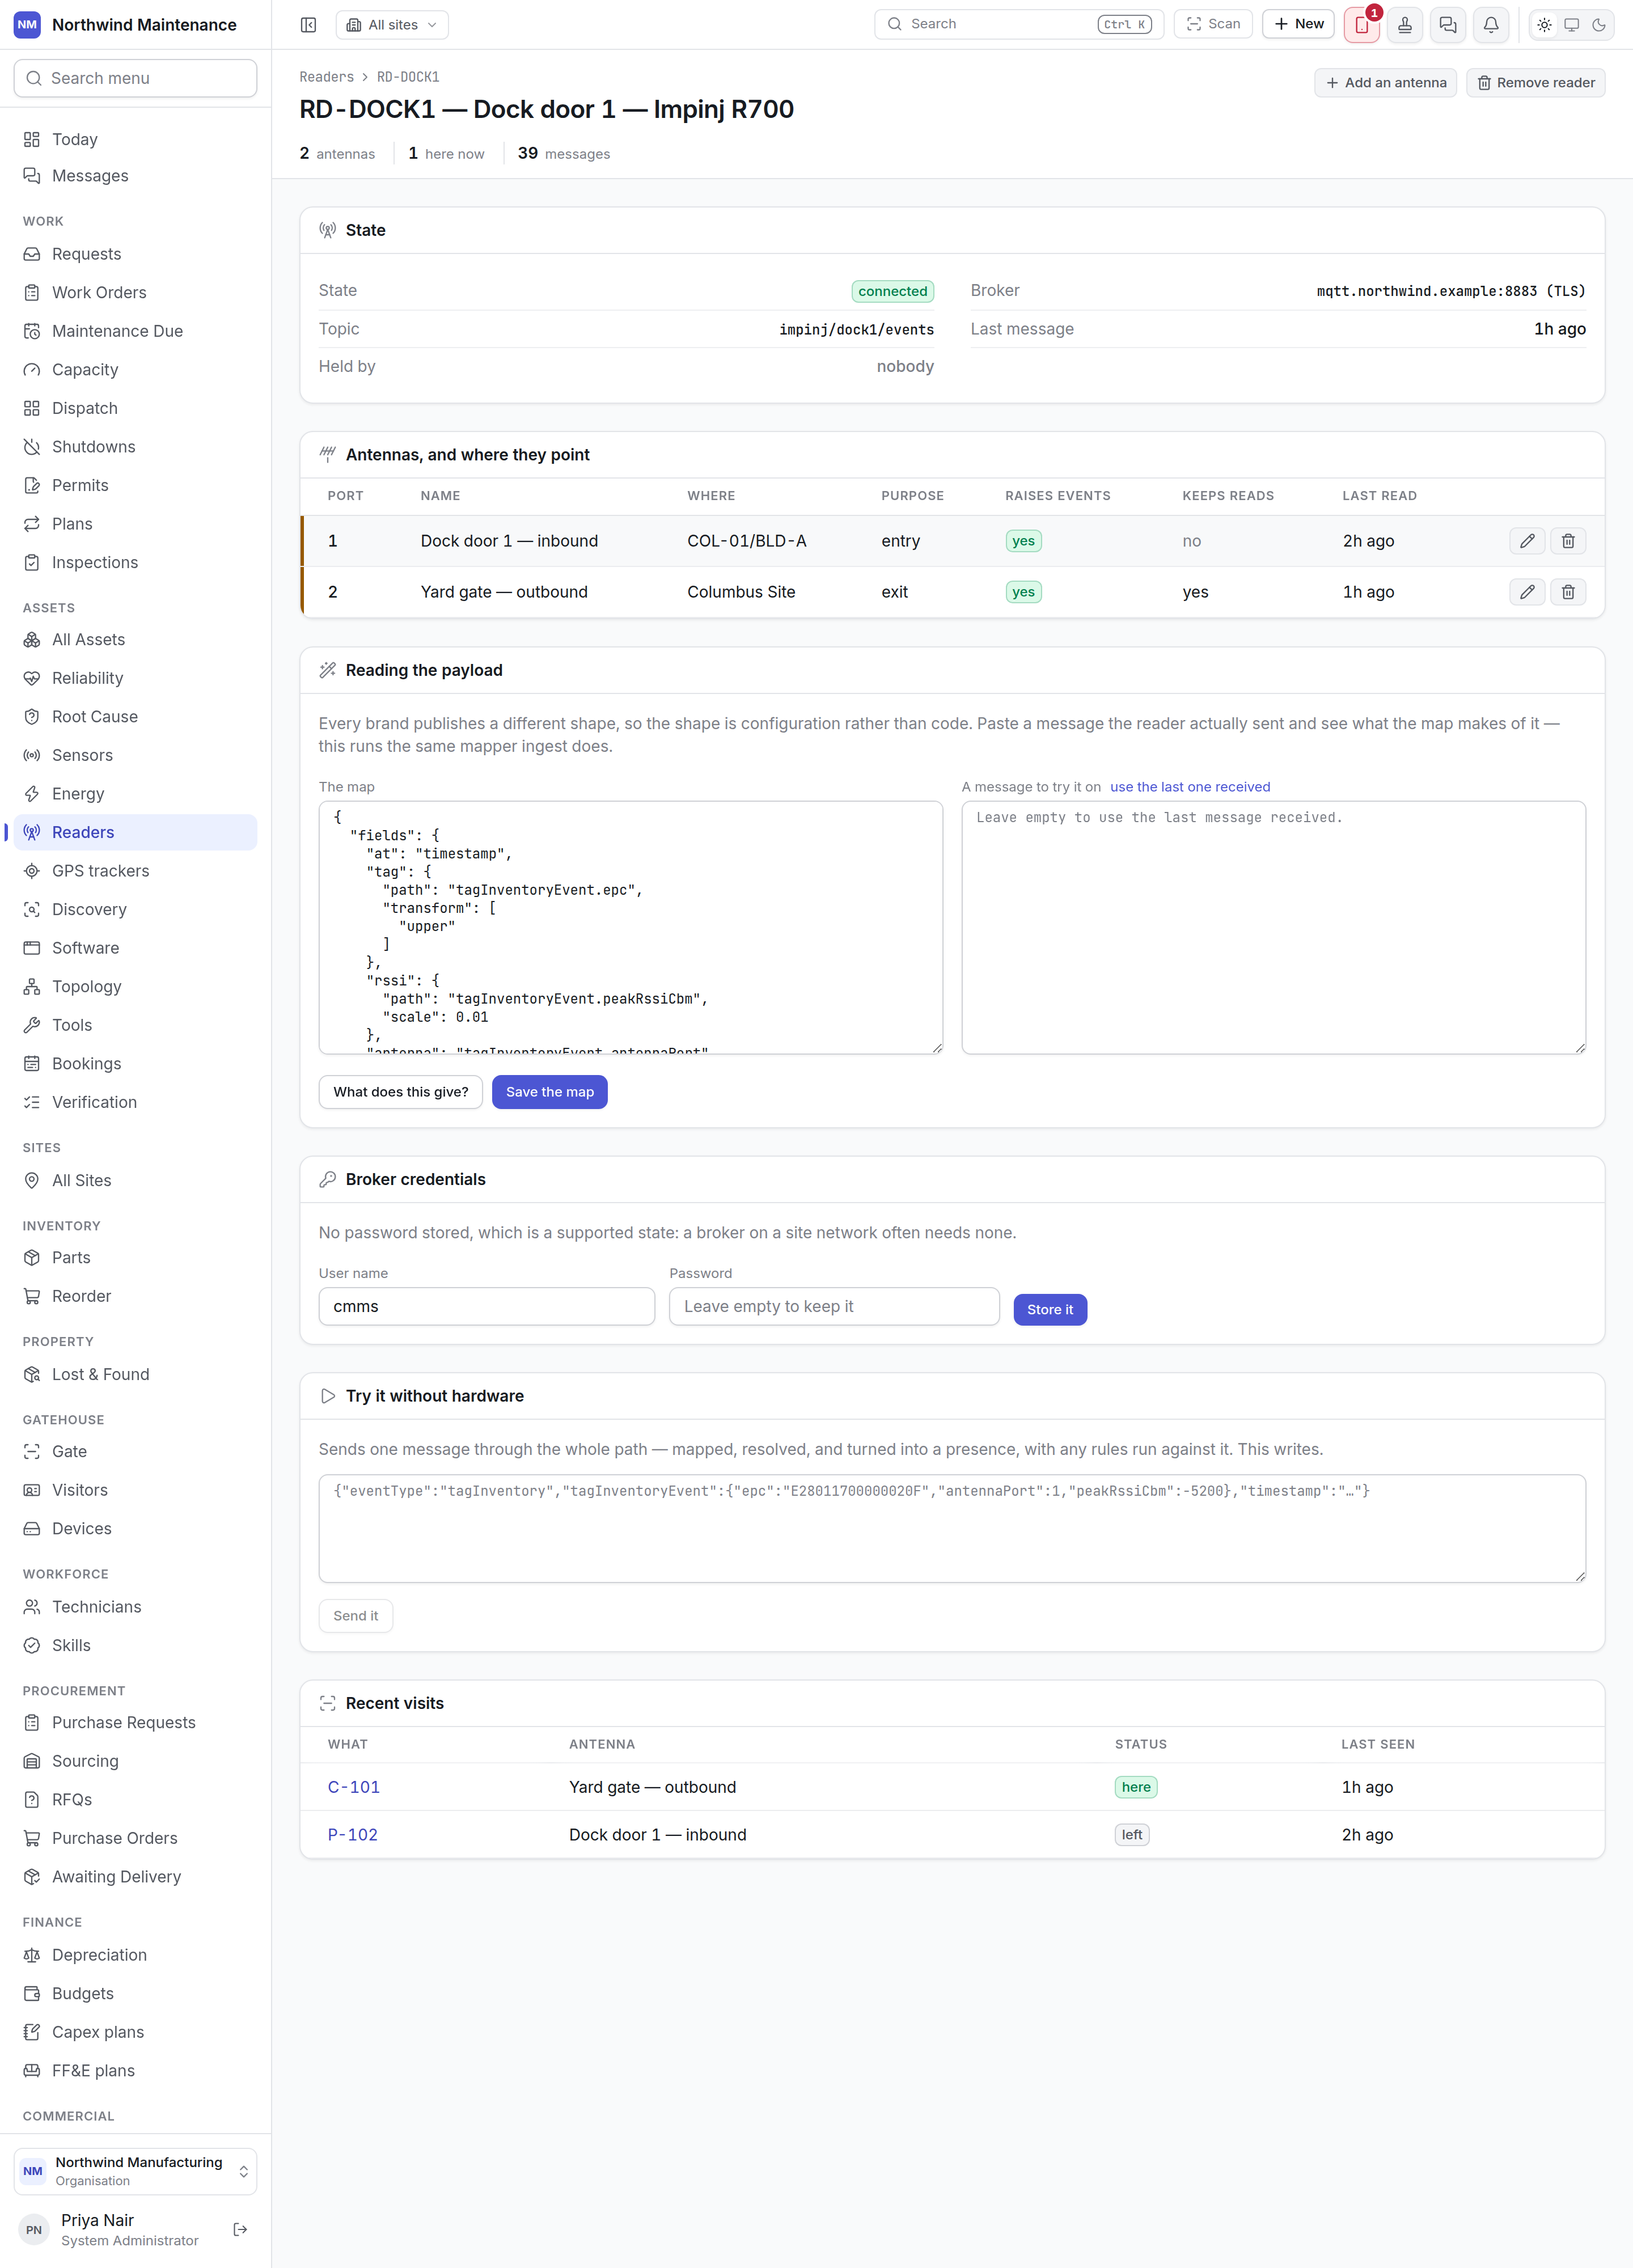
Task: Click Store it button
Action: pos(1050,1309)
